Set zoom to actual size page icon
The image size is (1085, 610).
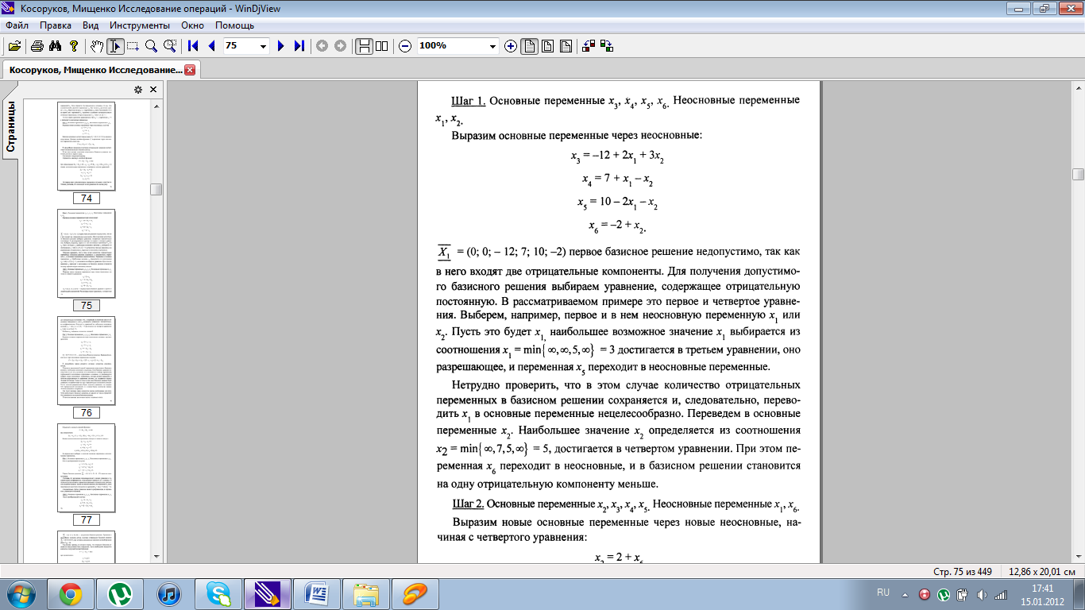click(529, 46)
